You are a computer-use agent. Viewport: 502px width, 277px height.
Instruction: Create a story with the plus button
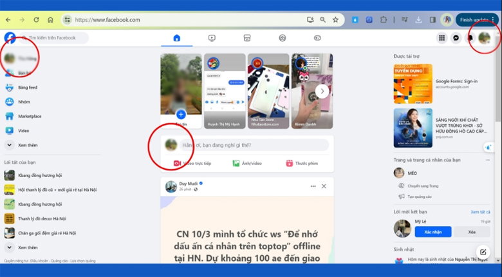point(181,114)
